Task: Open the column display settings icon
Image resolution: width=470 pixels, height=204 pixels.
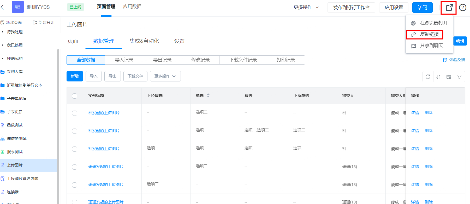Action: 449,77
